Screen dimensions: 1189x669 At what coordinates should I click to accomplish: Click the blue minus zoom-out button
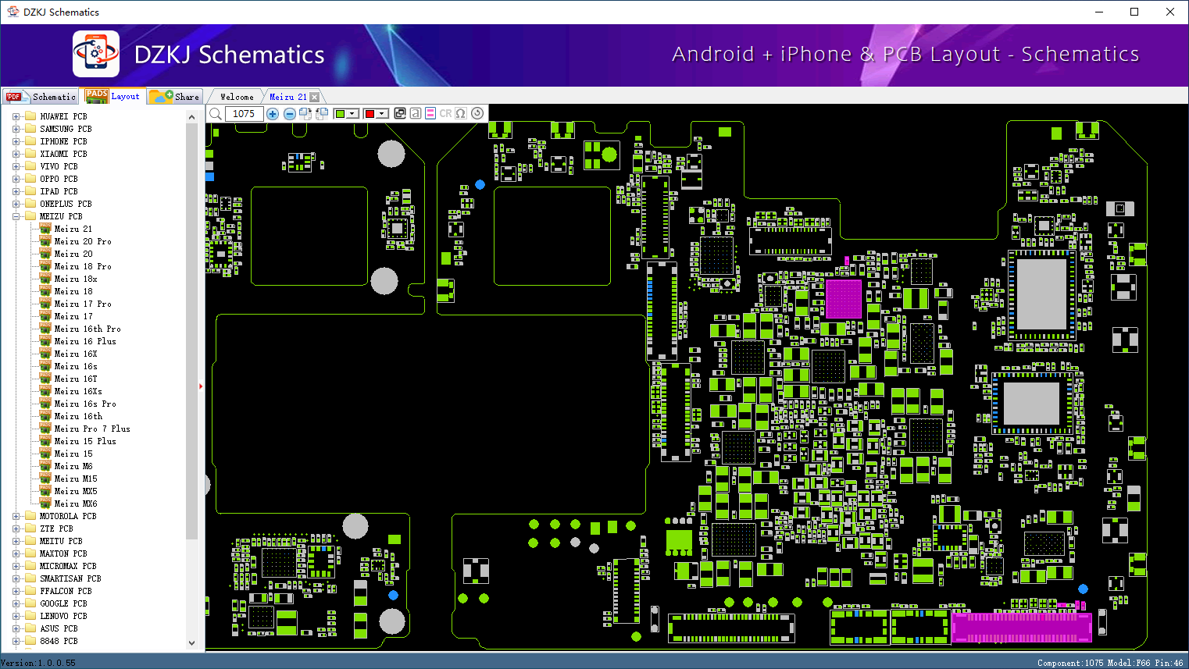pyautogui.click(x=290, y=114)
